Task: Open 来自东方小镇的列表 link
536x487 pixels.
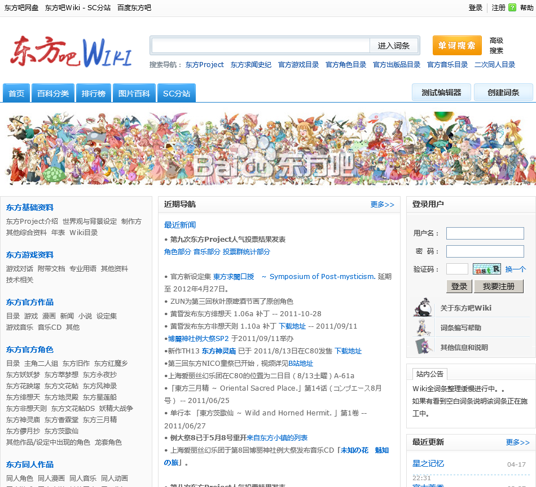Action: coord(277,437)
